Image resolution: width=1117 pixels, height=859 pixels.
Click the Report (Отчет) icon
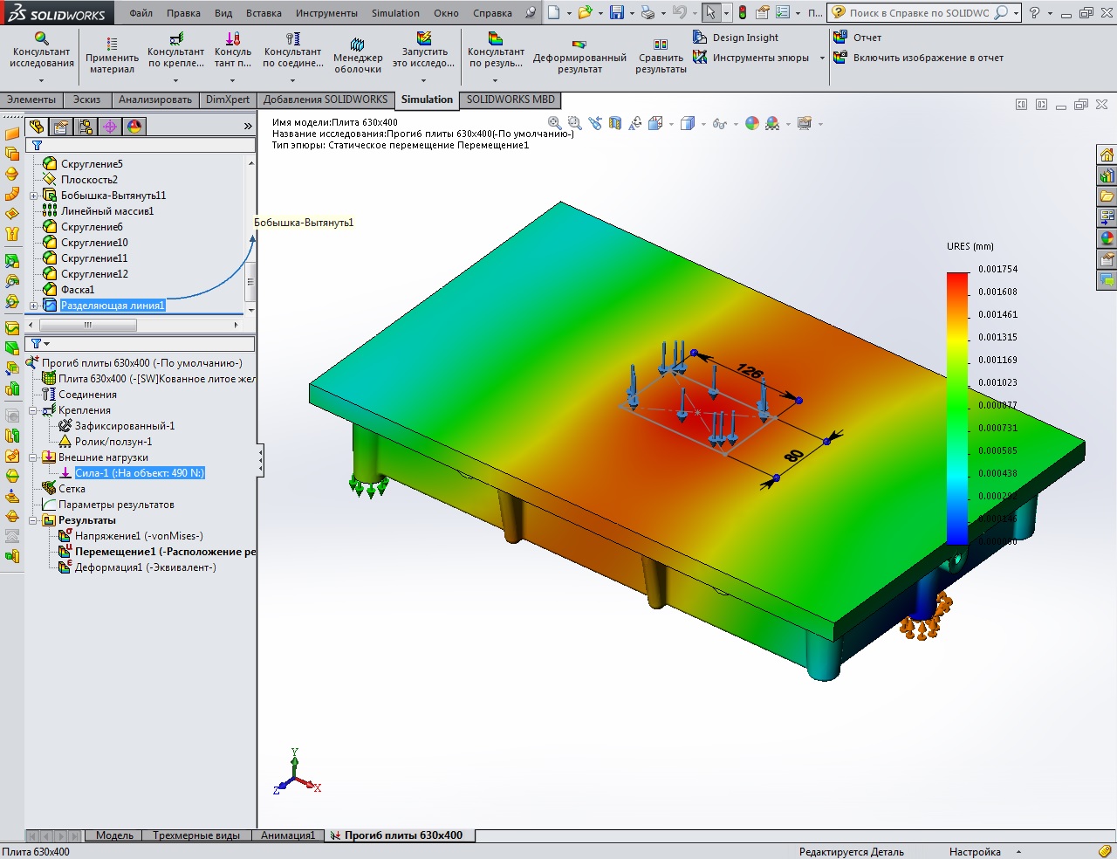point(840,38)
